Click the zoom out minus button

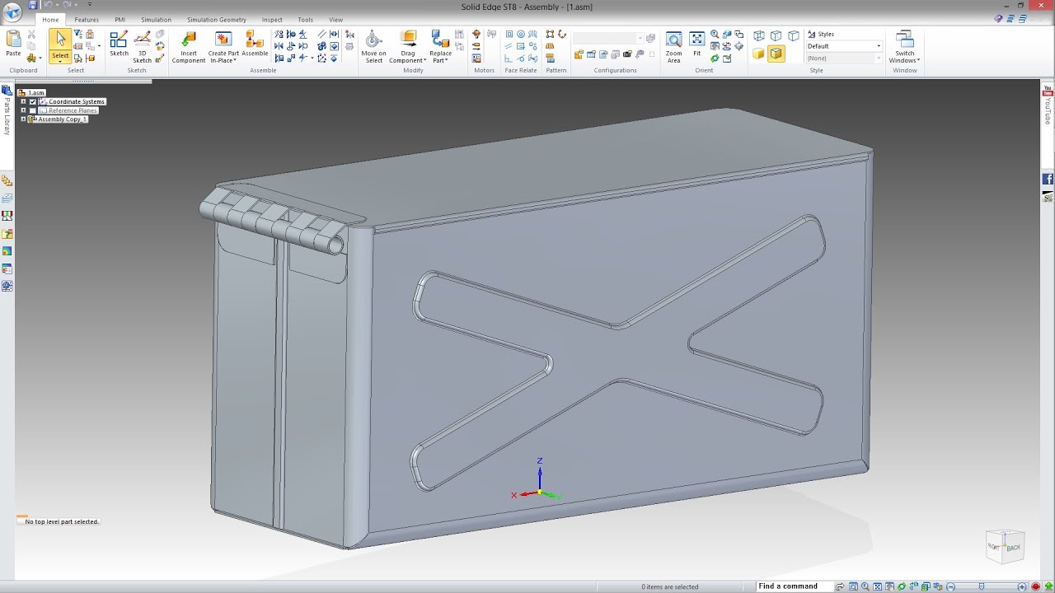950,586
